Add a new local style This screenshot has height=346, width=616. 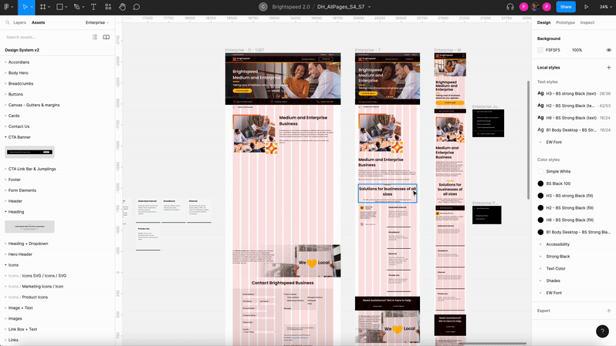pyautogui.click(x=608, y=68)
